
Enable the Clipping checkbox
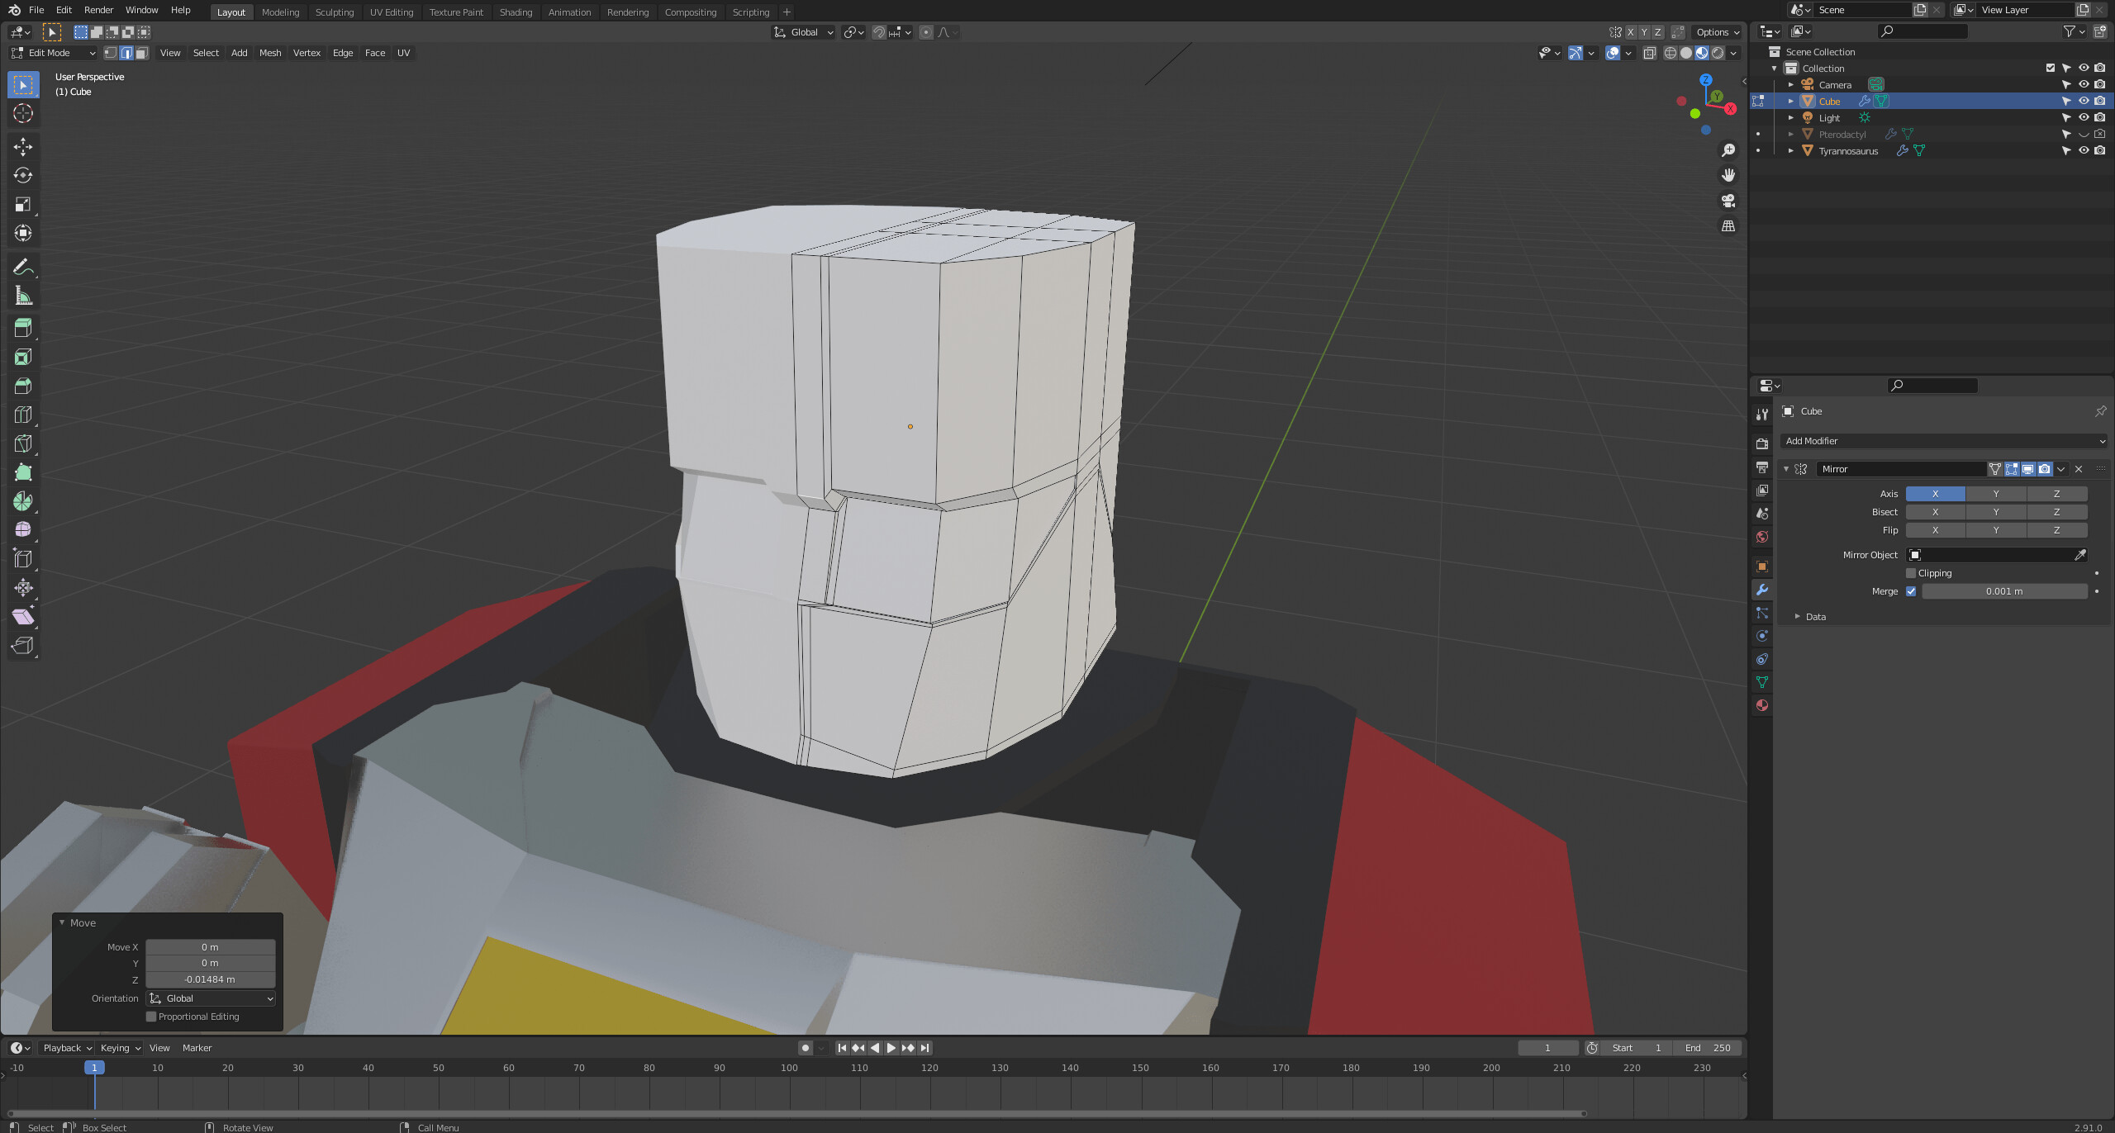click(x=1911, y=573)
